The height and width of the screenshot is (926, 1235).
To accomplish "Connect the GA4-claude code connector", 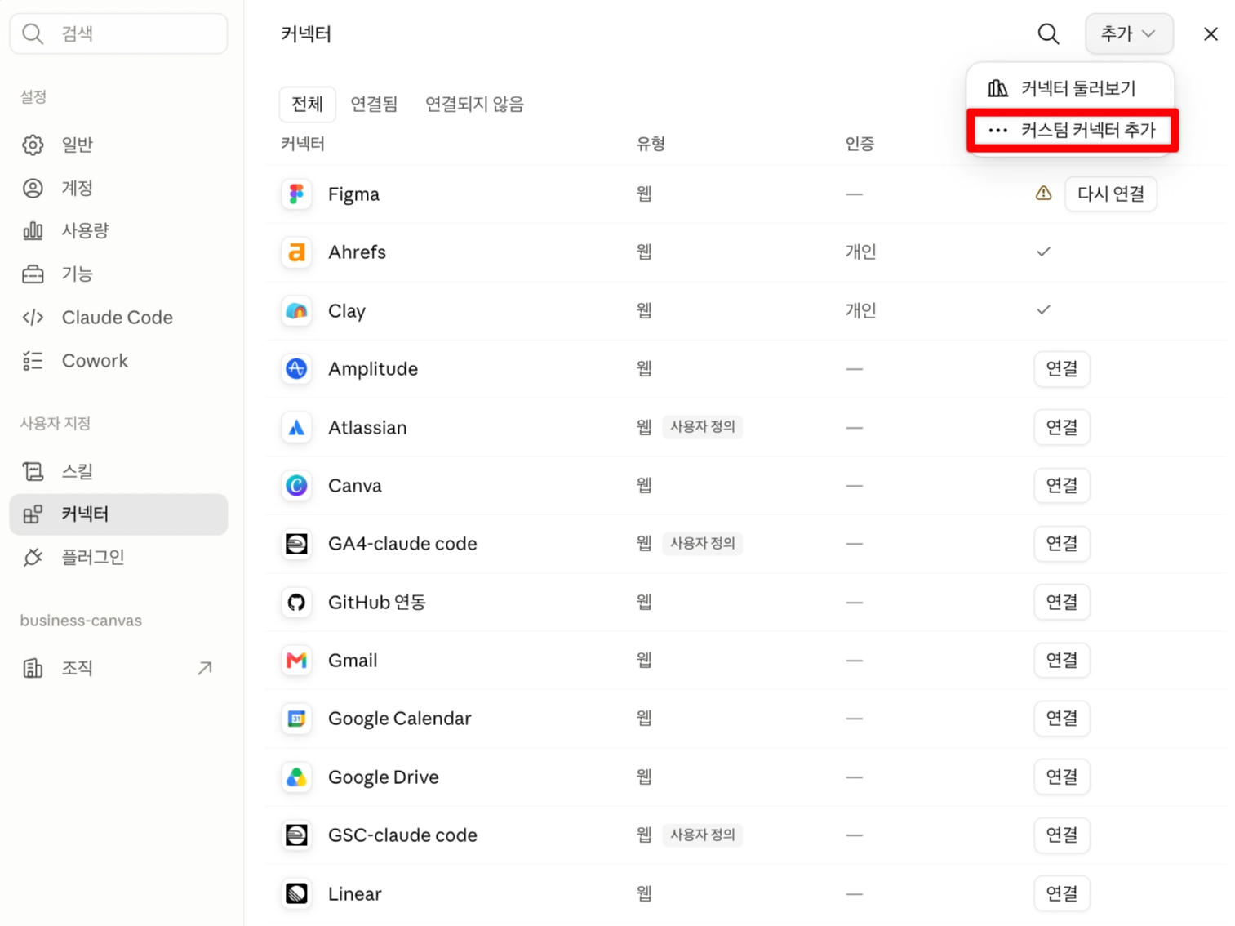I will click(1062, 544).
